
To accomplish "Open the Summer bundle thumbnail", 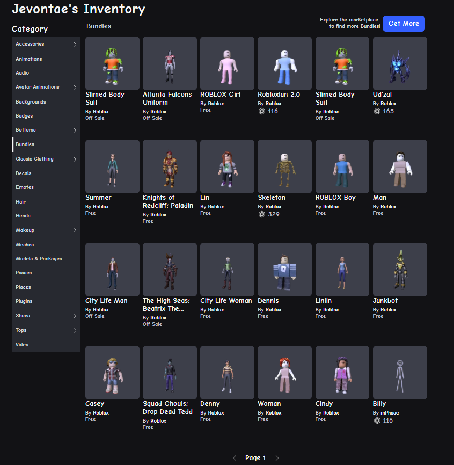I will pyautogui.click(x=112, y=166).
